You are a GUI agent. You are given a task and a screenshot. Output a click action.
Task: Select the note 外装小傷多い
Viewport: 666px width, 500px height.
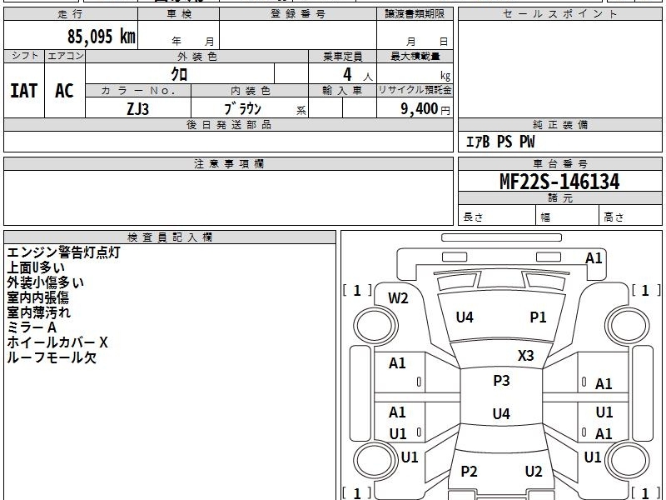tap(46, 282)
